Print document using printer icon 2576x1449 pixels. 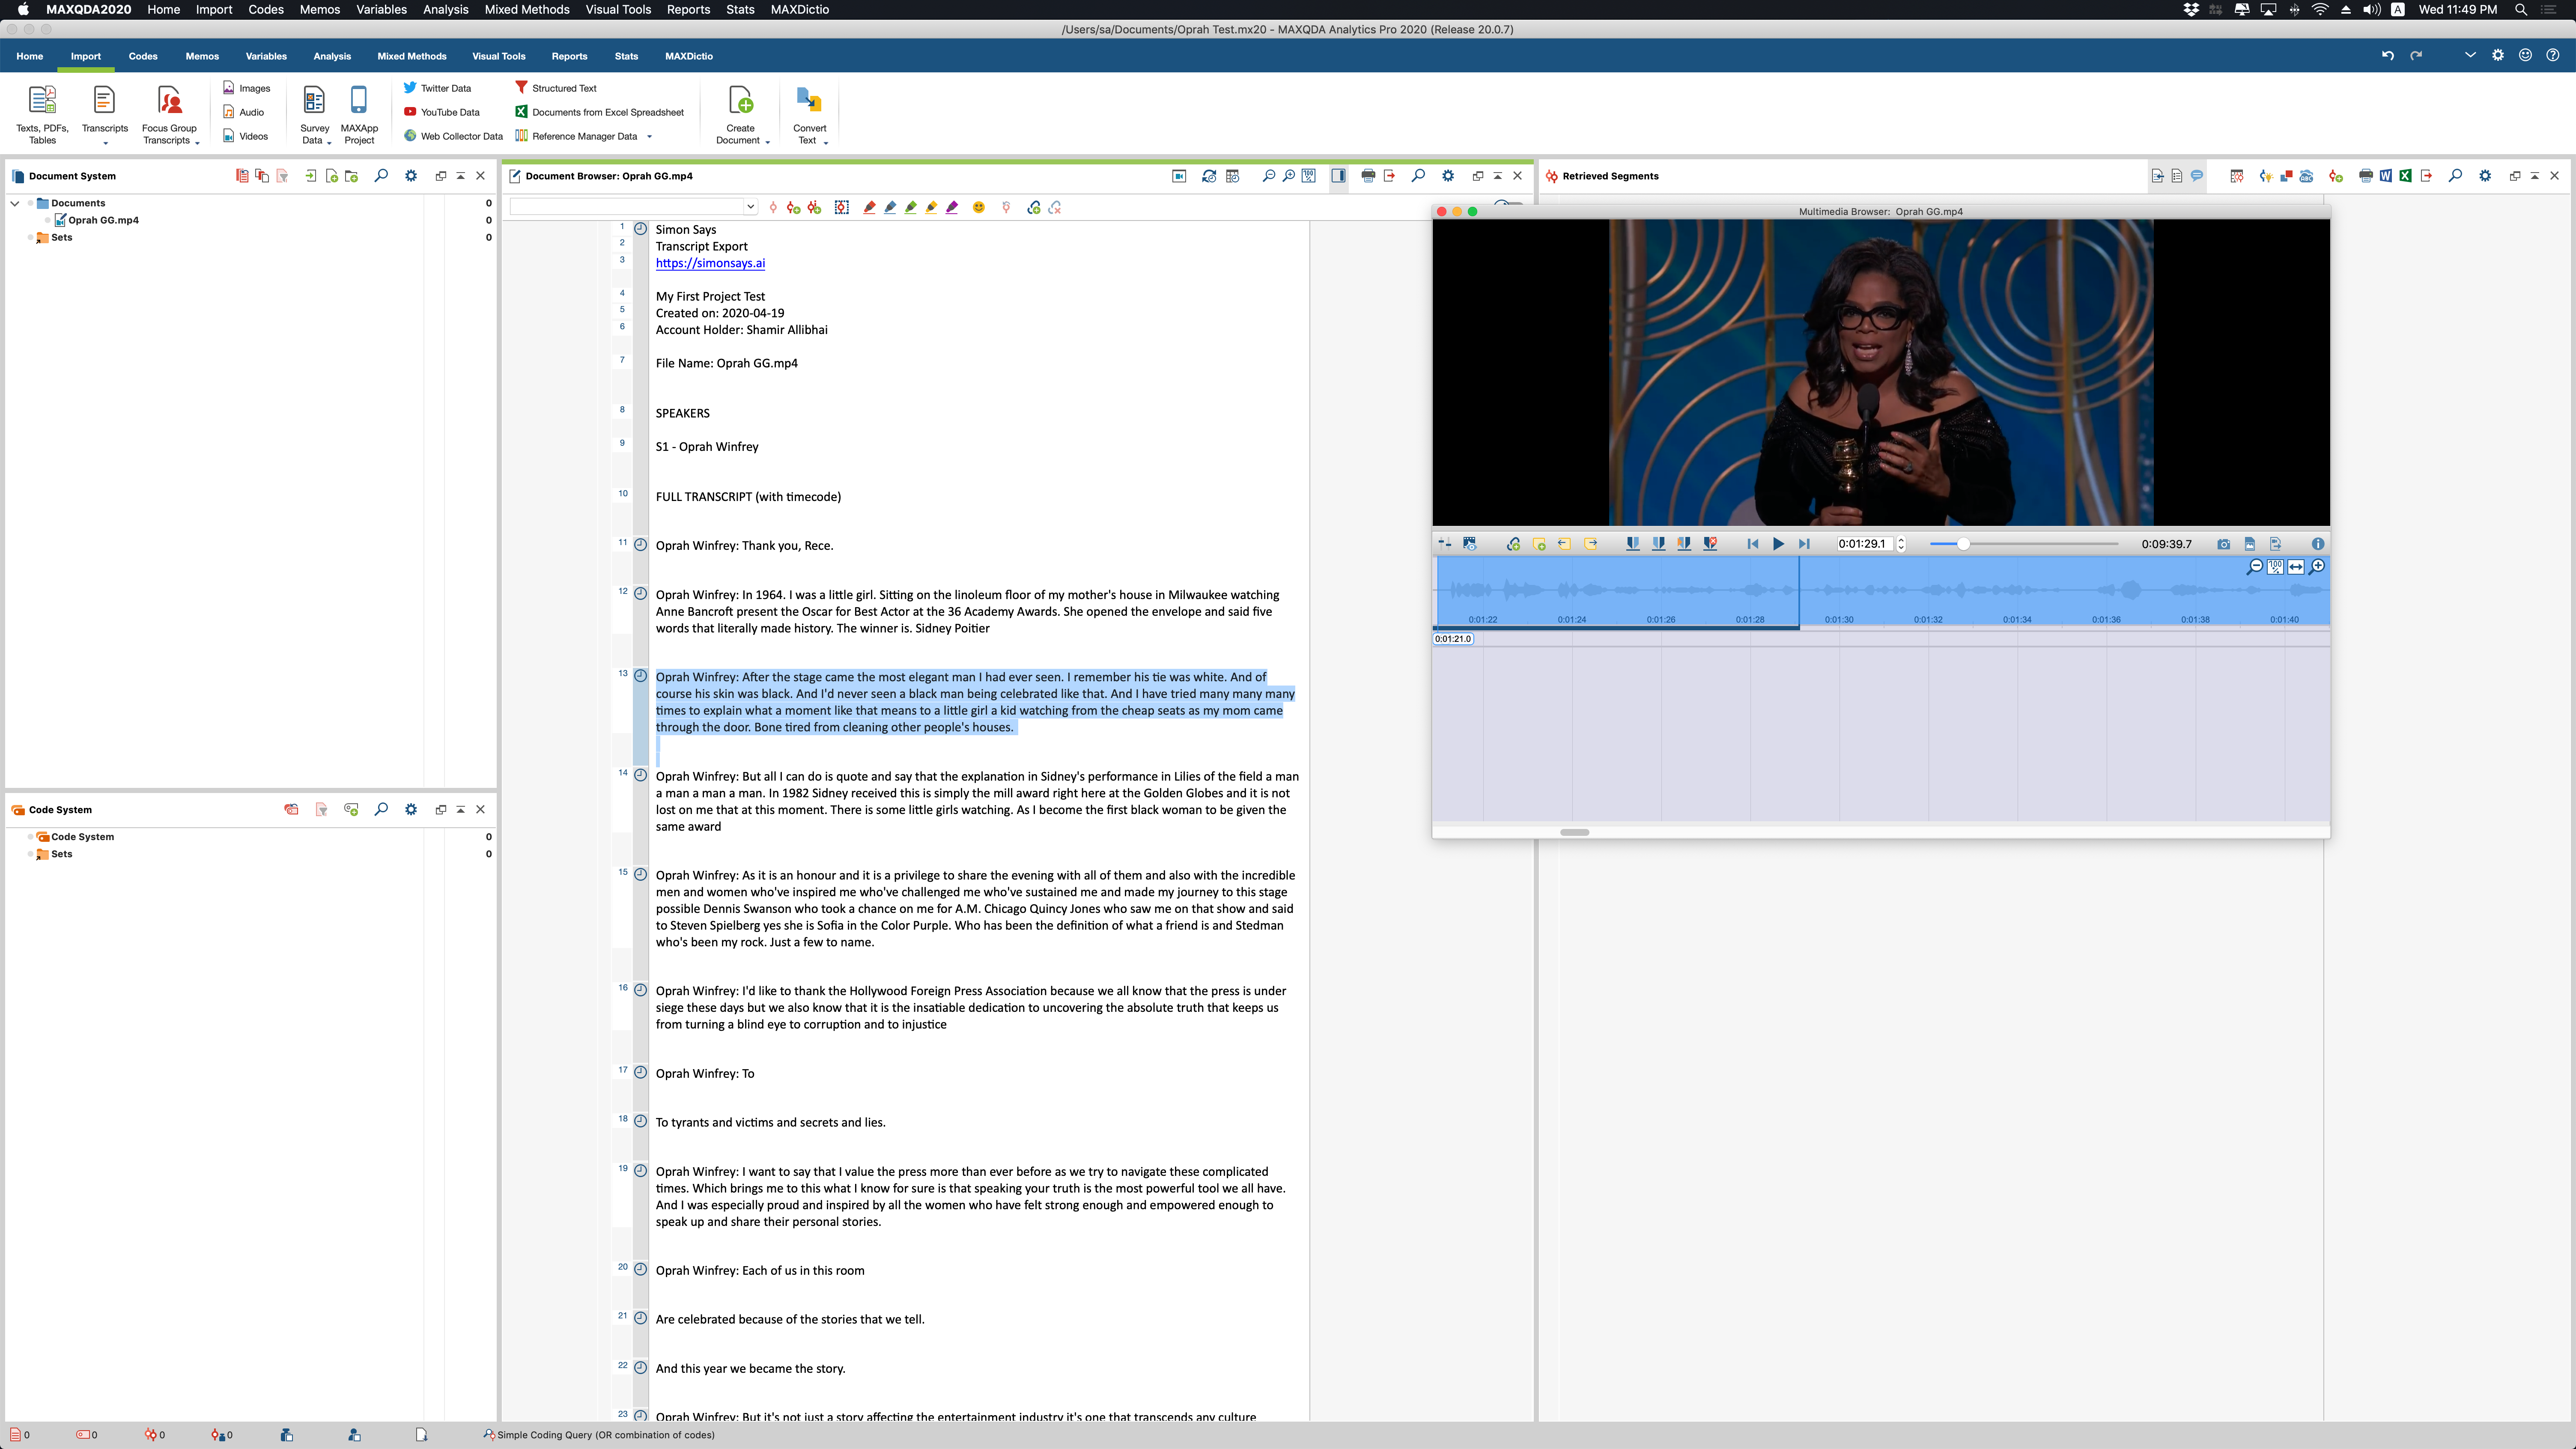1368,176
